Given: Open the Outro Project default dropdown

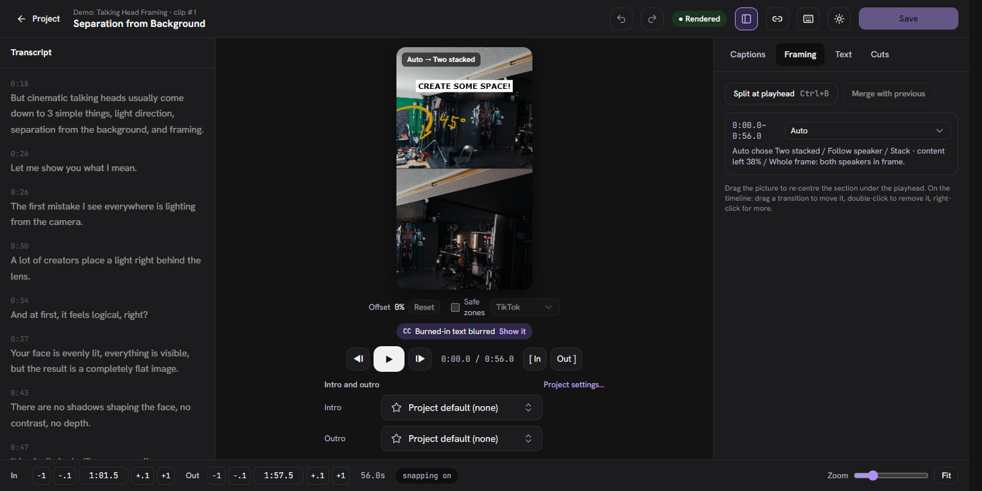Looking at the screenshot, I should pyautogui.click(x=462, y=438).
